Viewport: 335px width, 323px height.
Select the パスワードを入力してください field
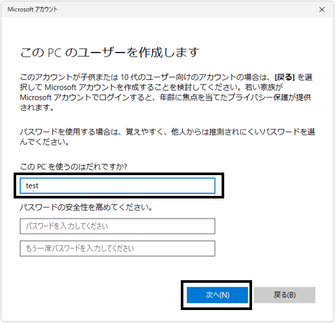117,226
